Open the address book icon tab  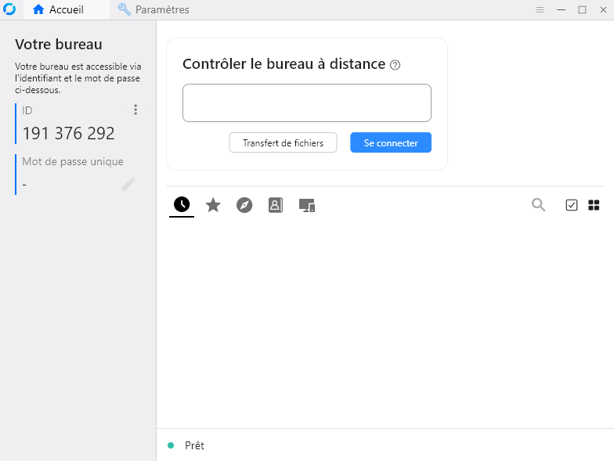[276, 205]
